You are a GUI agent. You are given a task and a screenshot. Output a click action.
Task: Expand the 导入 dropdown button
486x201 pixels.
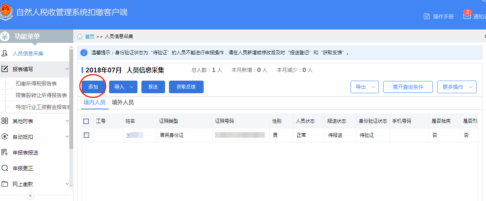coord(123,87)
